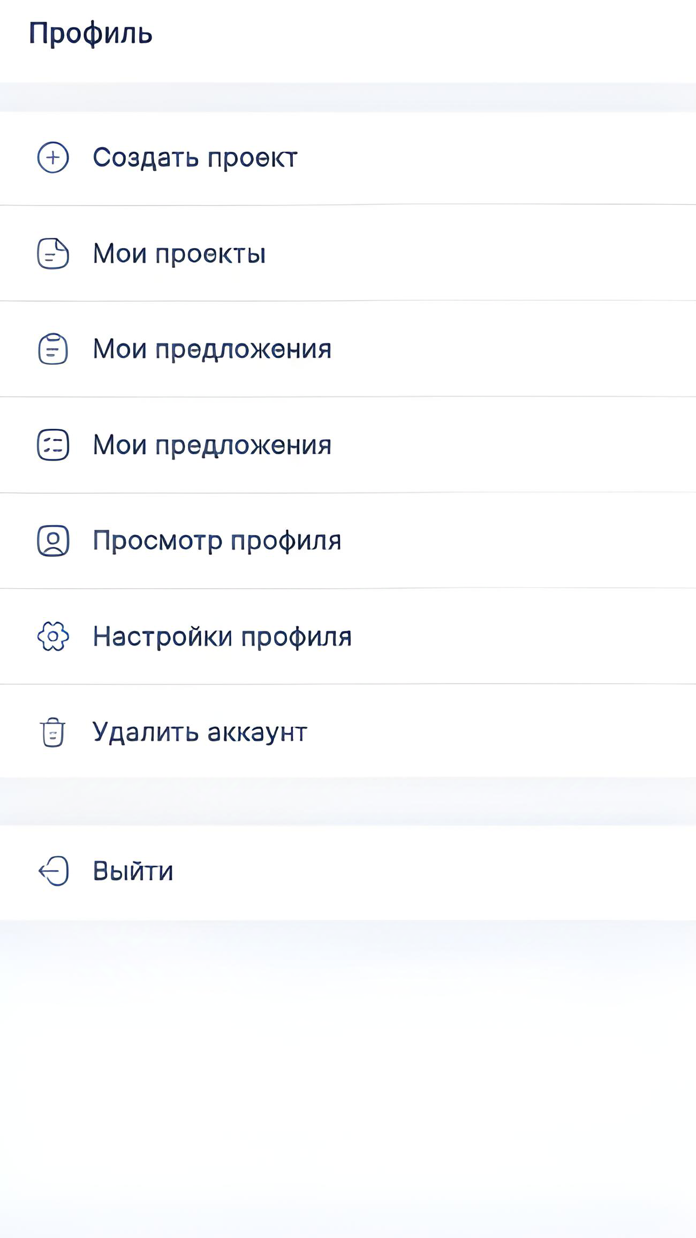Click the separator line below Создать проект
Screen dimensions: 696x1238
(x=348, y=205)
